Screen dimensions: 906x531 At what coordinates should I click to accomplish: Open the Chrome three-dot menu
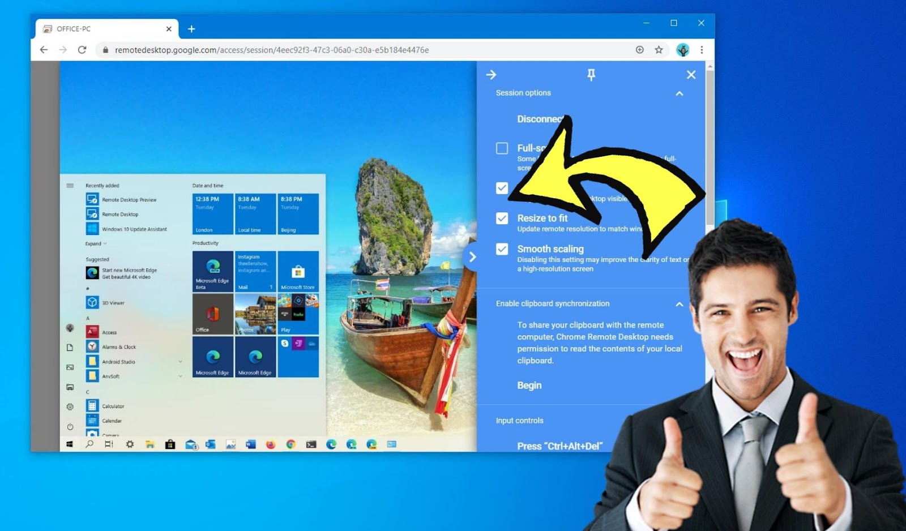pyautogui.click(x=702, y=50)
